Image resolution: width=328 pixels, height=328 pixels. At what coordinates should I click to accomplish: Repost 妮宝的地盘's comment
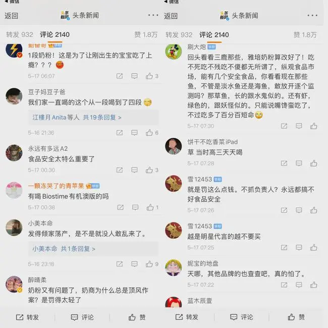coord(284,285)
